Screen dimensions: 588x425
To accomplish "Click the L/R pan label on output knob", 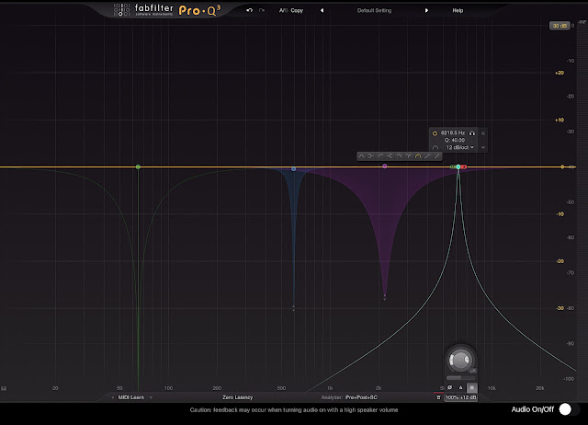I will tap(473, 371).
